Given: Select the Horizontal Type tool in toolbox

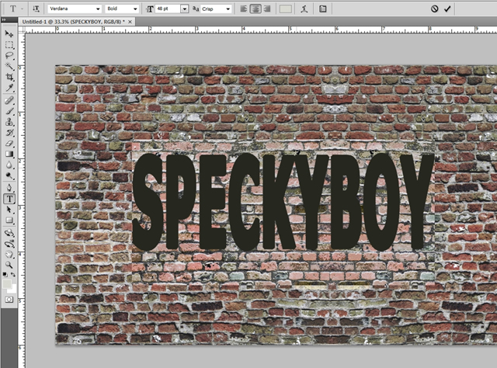Looking at the screenshot, I should (x=9, y=199).
